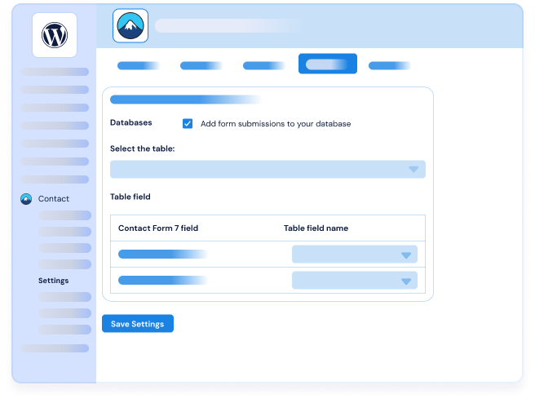Click the Contact Form 7 field header
The image size is (535, 403).
pos(158,228)
